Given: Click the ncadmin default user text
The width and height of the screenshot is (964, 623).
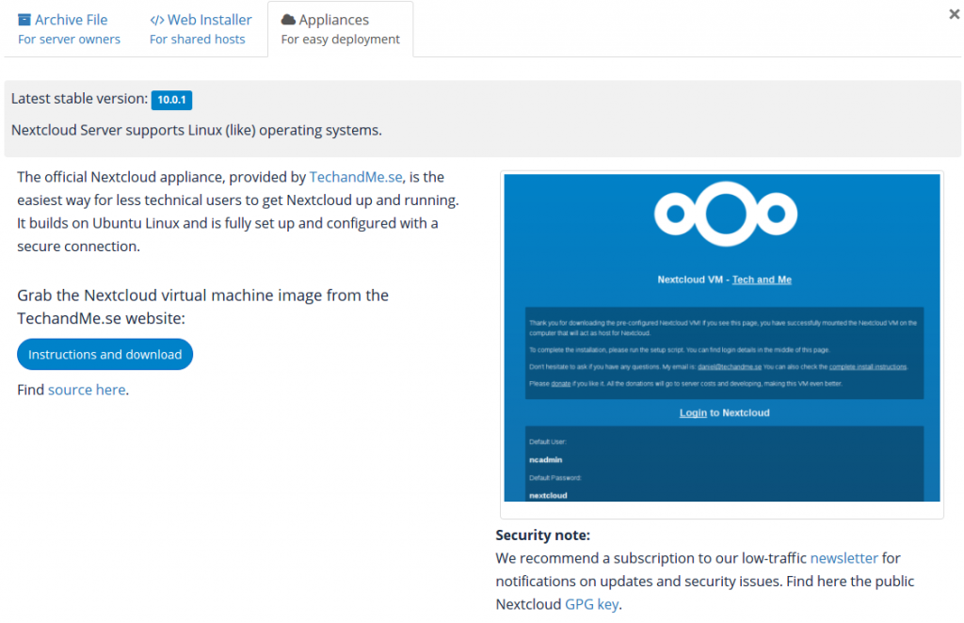Looking at the screenshot, I should click(x=545, y=459).
